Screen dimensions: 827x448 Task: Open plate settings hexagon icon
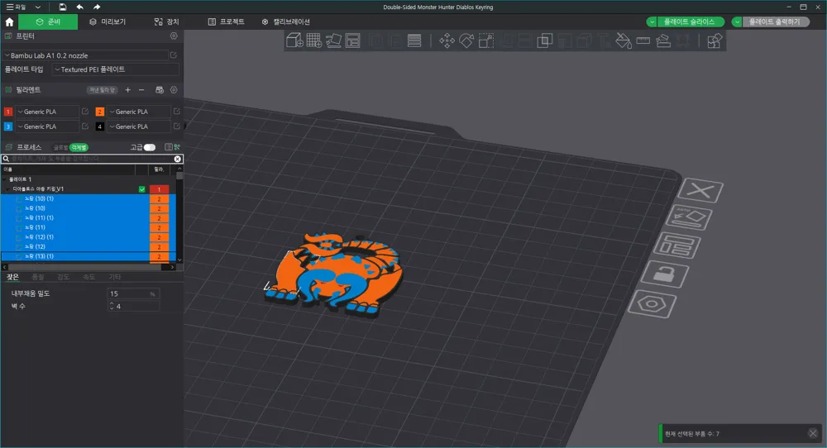652,304
